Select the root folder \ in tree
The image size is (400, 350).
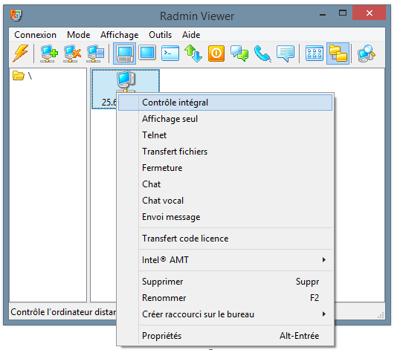[22, 76]
